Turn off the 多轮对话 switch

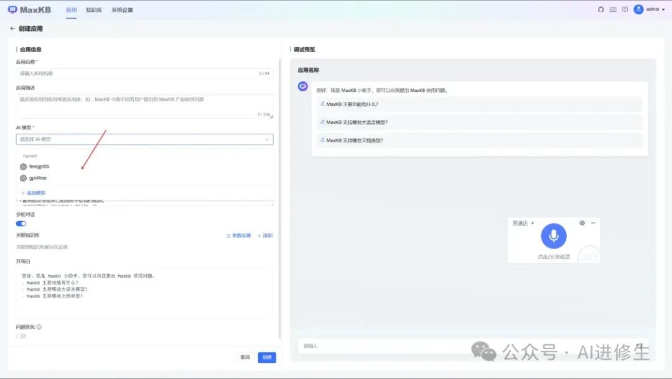click(x=21, y=223)
